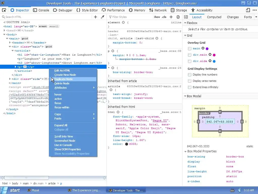Expand the header element ellipsis badge
The height and width of the screenshot is (194, 258).
[x=28, y=42]
